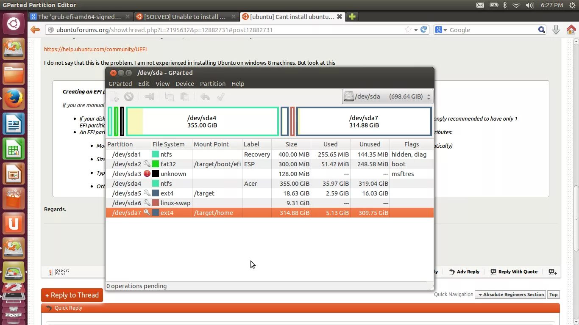579x325 pixels.
Task: Go back with Firefox back arrow
Action: (35, 30)
